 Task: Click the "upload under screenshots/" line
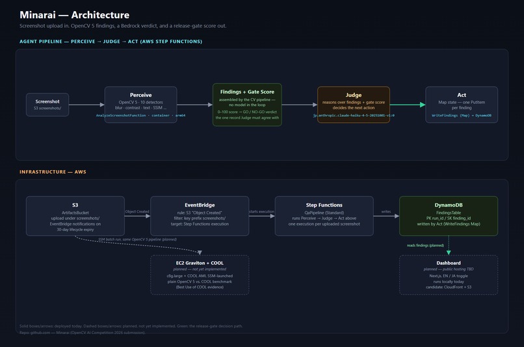pyautogui.click(x=75, y=218)
